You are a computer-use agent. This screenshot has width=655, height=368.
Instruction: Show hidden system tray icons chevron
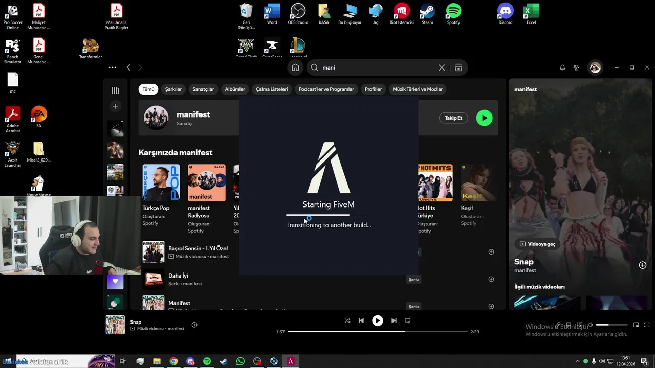point(577,361)
